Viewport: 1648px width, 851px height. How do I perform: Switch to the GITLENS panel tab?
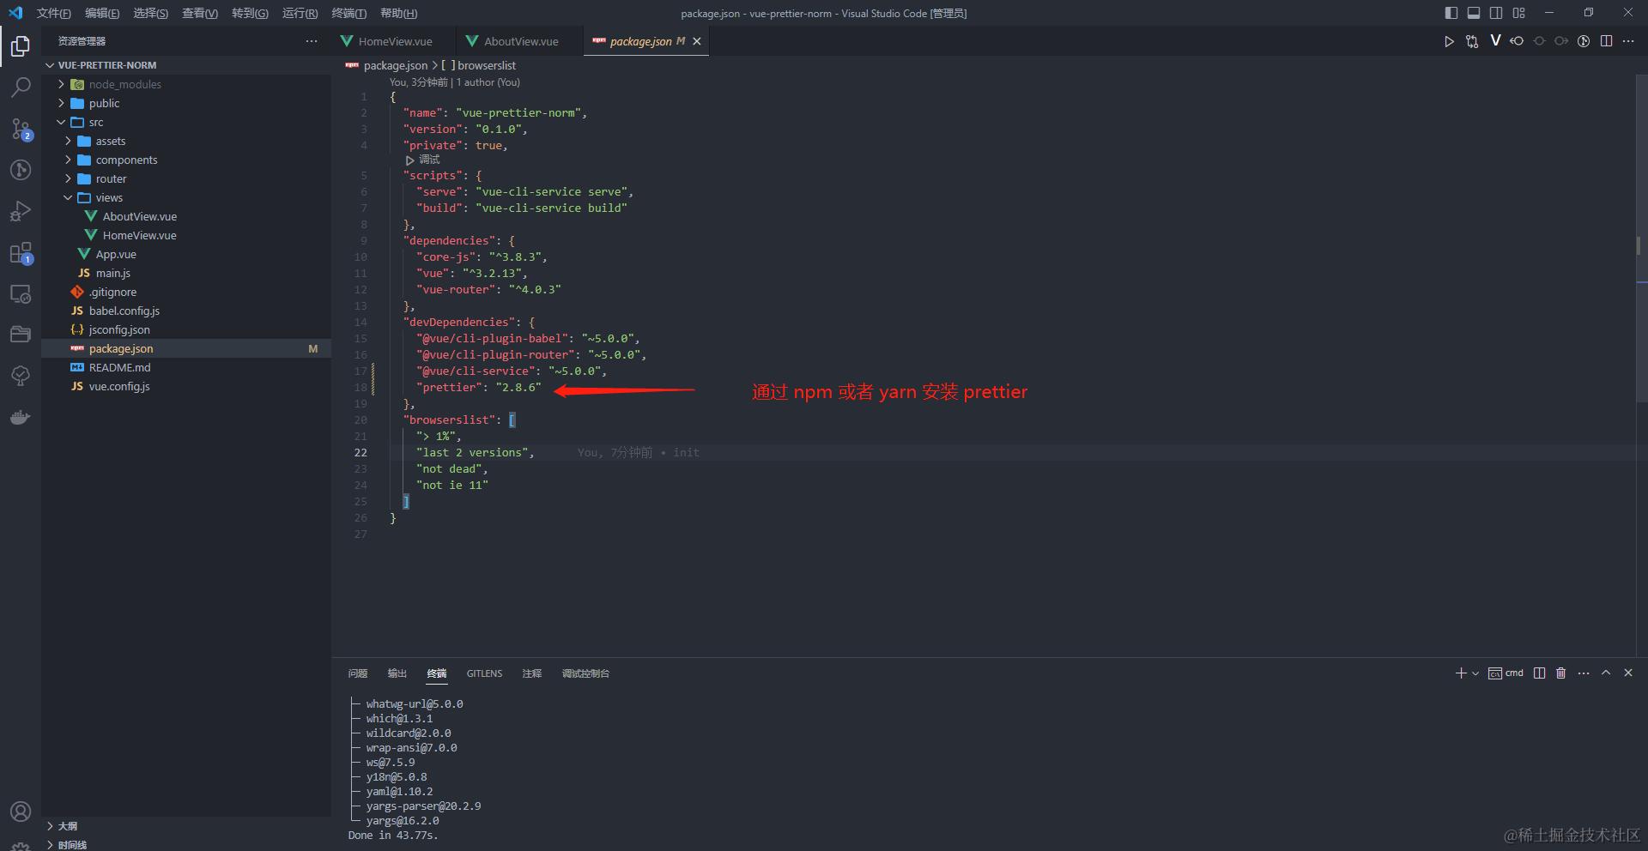tap(484, 673)
